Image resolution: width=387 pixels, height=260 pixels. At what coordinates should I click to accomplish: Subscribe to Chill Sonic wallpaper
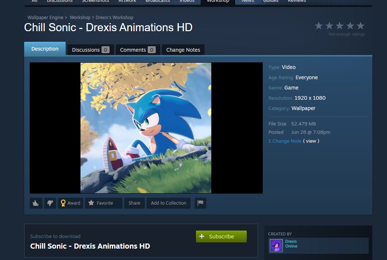coord(221,236)
